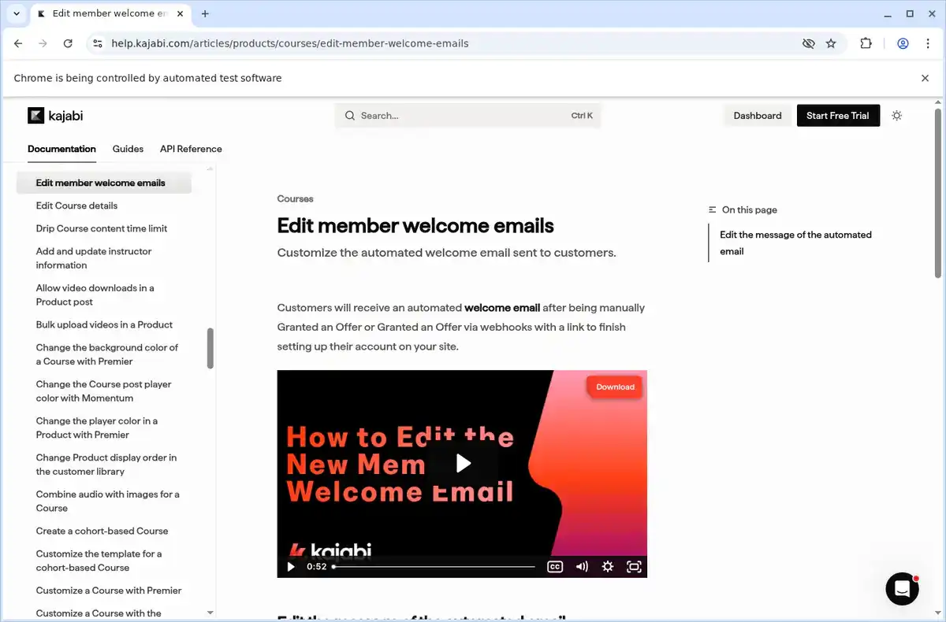
Task: Click the Kajabi logo
Action: point(55,116)
